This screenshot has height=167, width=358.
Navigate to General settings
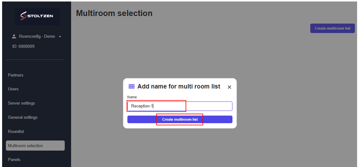[23, 117]
